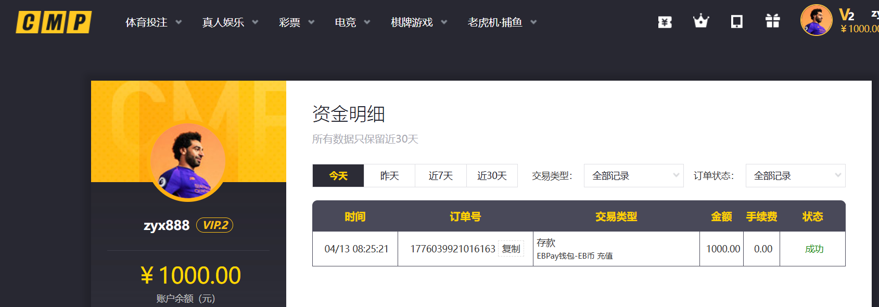Open the 订单状态 dropdown
Screen dimensions: 879x307
[x=795, y=176]
